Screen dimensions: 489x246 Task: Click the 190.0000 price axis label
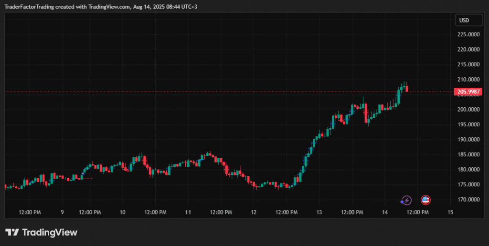tap(468, 140)
